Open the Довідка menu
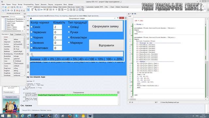209x118 pixels. [x=71, y=4]
